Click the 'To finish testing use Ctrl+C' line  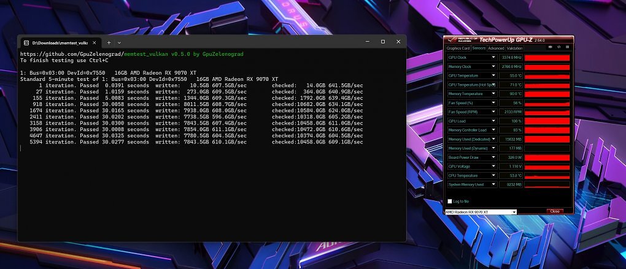(x=64, y=60)
